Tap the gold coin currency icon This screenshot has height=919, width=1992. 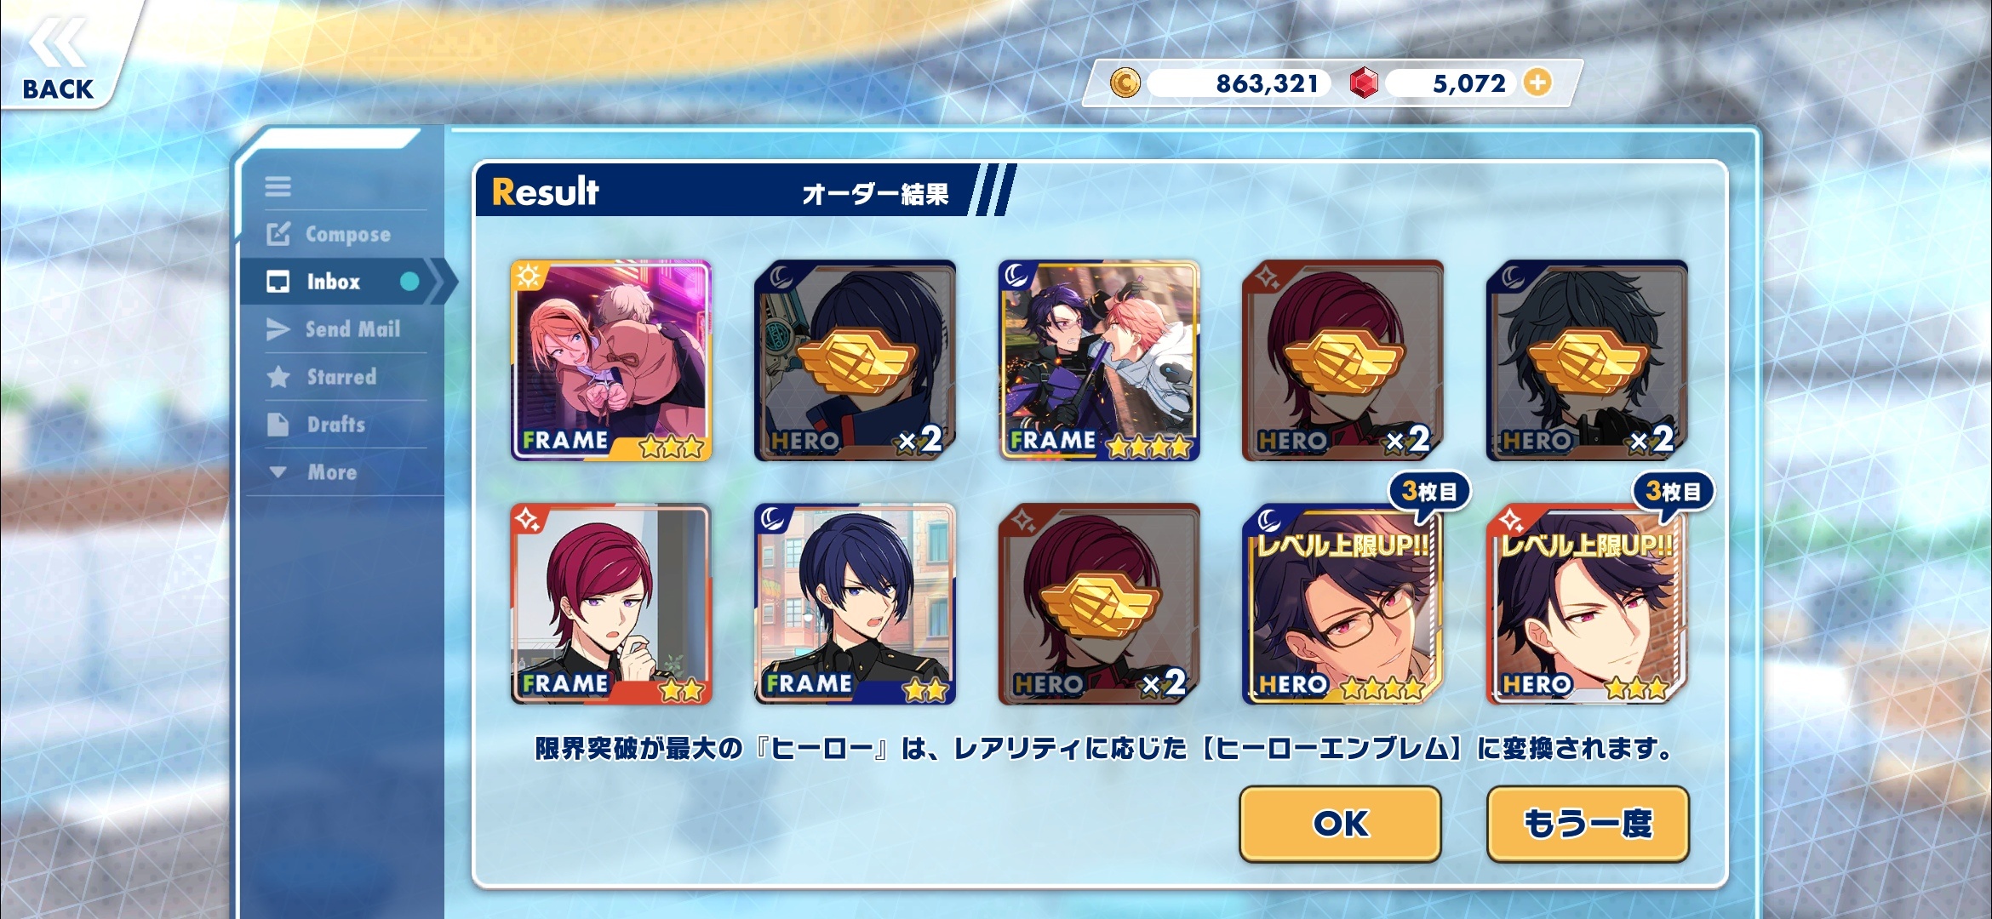1125,83
